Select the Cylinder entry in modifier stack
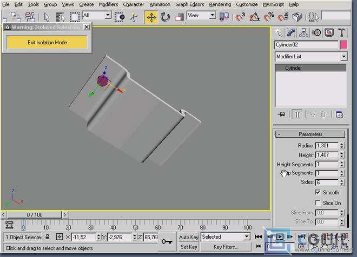The image size is (357, 257). 311,68
